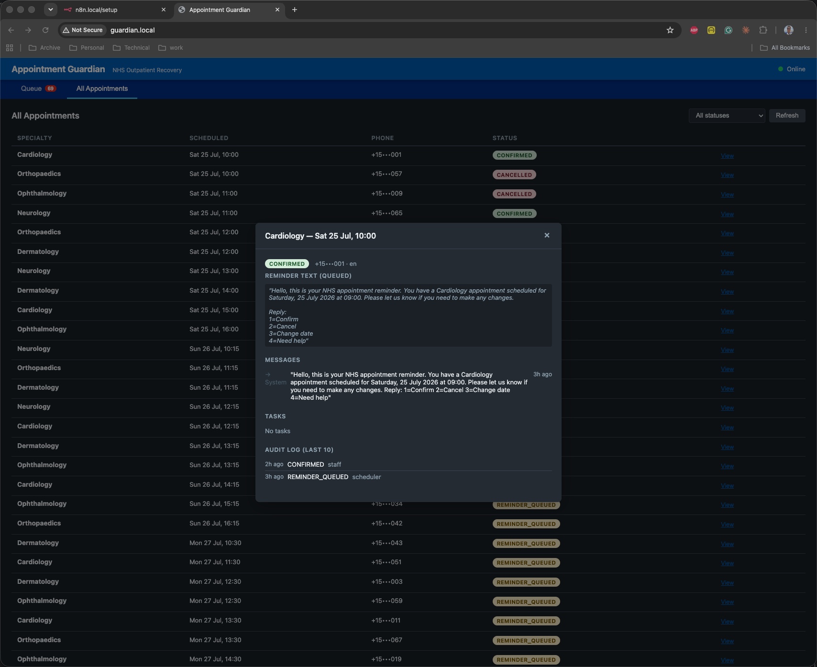Switch to the n8n.local/setup browser tab

tap(115, 10)
